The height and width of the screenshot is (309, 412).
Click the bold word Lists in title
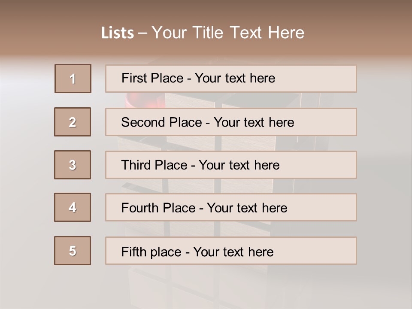coord(118,33)
